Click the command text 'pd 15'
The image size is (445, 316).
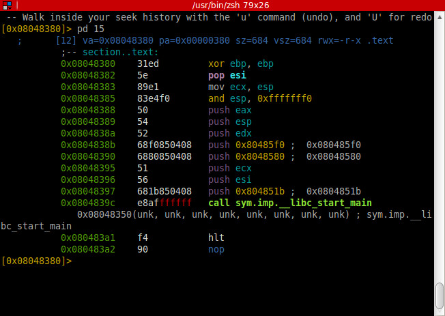click(x=91, y=29)
